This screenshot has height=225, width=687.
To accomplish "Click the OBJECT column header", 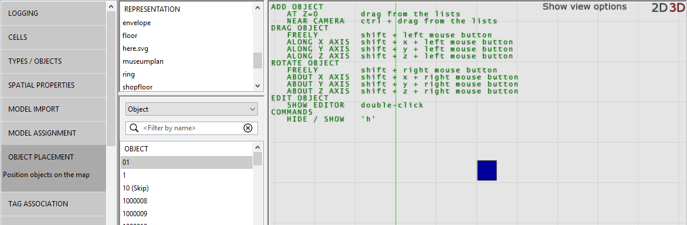I will pos(186,149).
